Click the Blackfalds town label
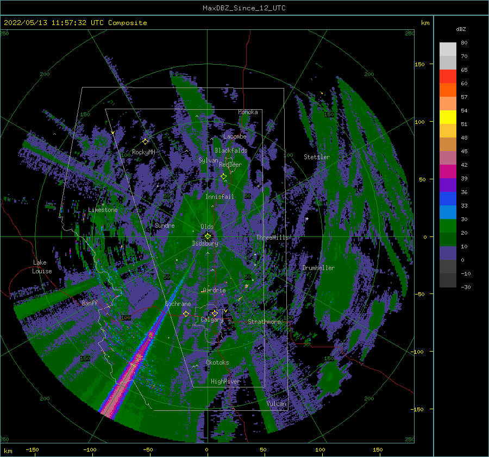This screenshot has height=457, width=489. (x=231, y=151)
